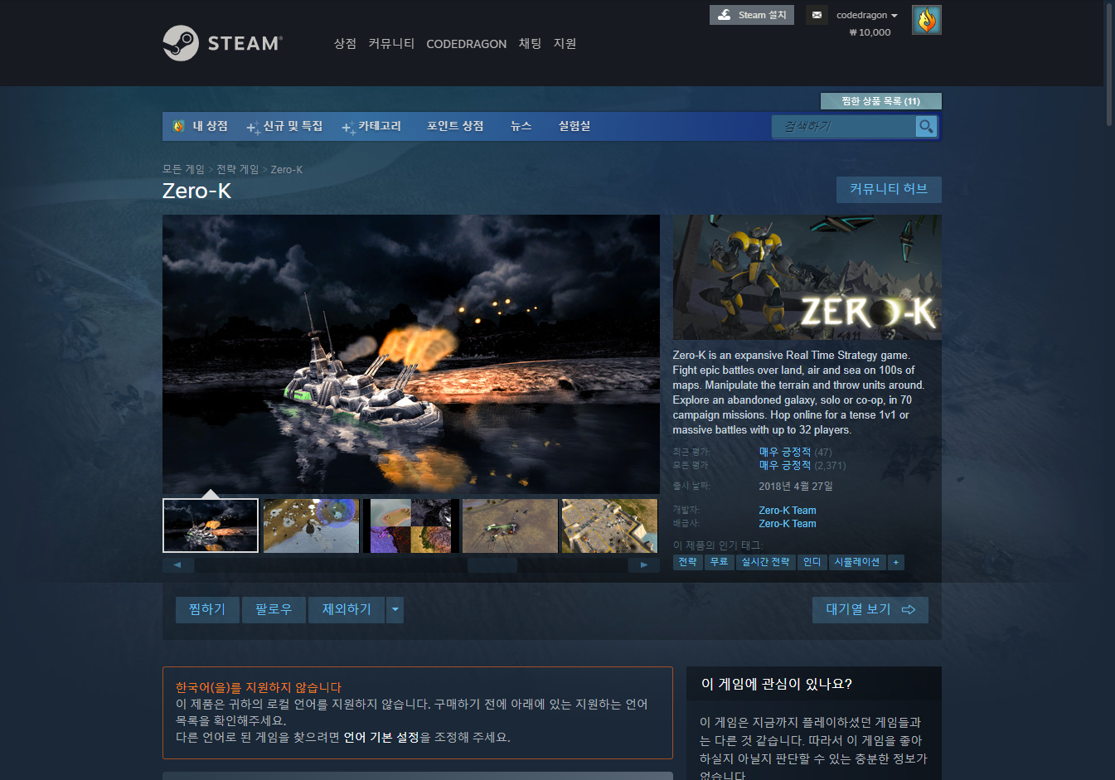This screenshot has height=780, width=1115.
Task: Select the second thumbnail with blue shield
Action: coord(311,526)
